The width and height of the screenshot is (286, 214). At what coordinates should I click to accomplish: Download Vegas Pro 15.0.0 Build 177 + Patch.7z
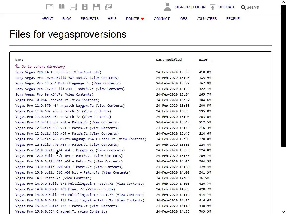click(x=51, y=206)
